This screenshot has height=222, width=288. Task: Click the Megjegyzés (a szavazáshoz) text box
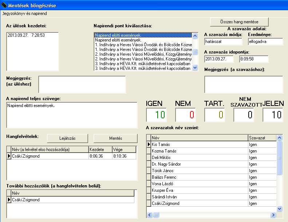point(244,85)
